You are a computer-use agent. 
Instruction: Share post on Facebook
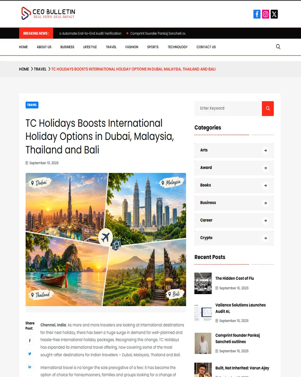point(29,340)
